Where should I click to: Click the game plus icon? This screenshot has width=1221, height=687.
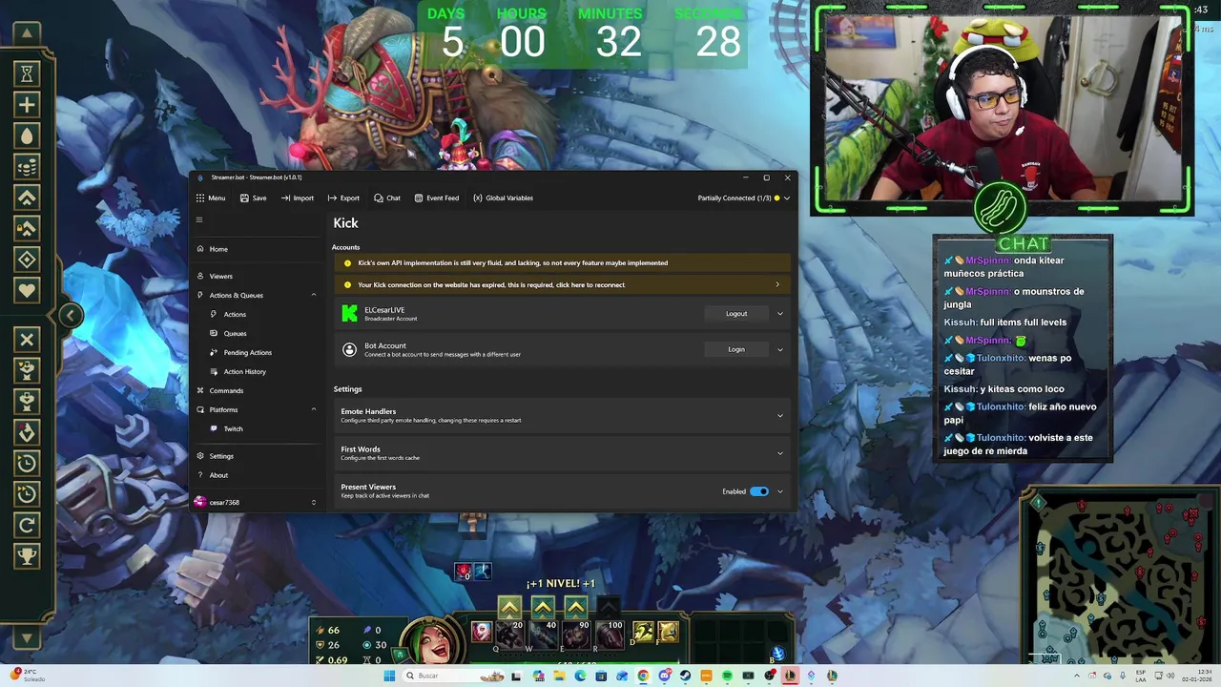[x=27, y=105]
